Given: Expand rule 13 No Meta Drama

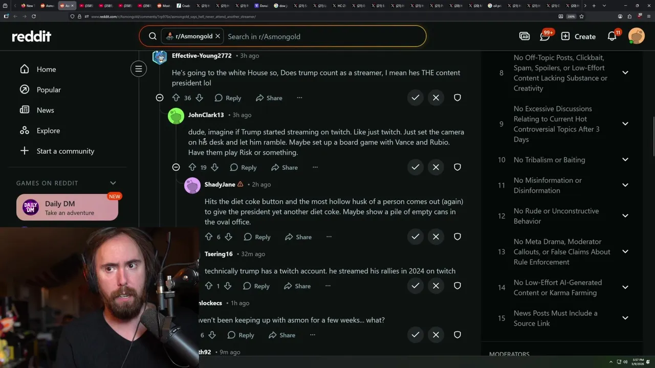Looking at the screenshot, I should 625,251.
